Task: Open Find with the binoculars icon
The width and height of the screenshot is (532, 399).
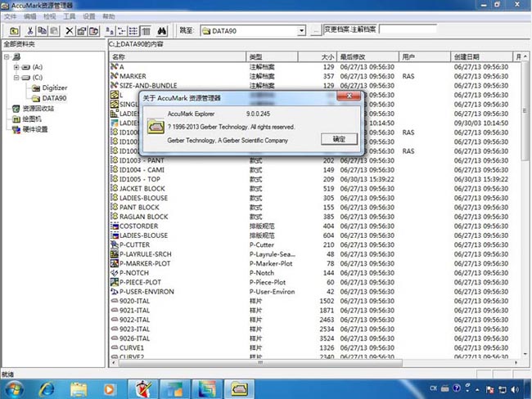Action: coord(162,31)
